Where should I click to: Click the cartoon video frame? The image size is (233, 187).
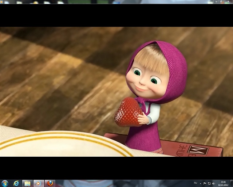click(116, 92)
